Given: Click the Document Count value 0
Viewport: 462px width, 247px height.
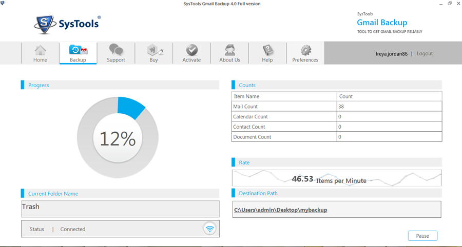Looking at the screenshot, I should 340,137.
